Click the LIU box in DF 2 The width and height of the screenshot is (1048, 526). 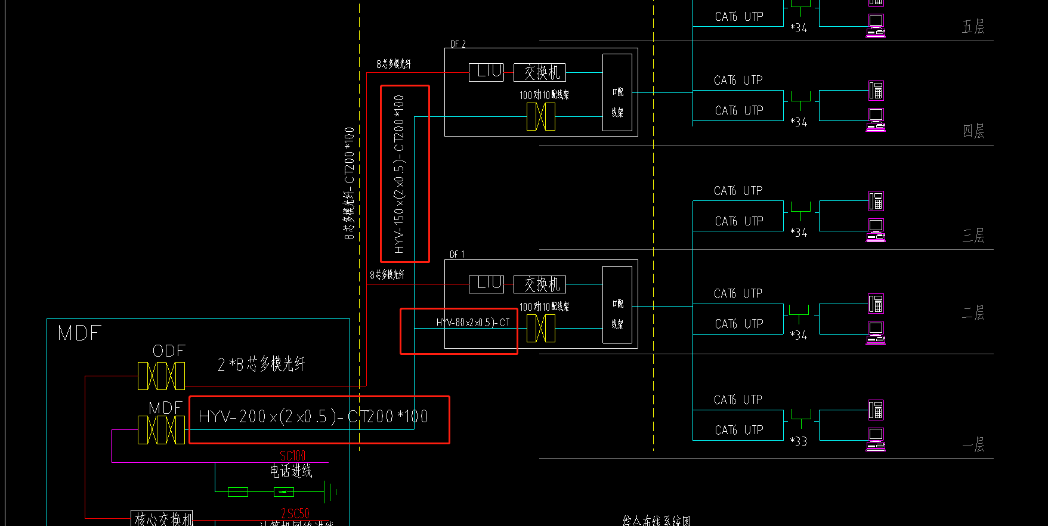[486, 72]
